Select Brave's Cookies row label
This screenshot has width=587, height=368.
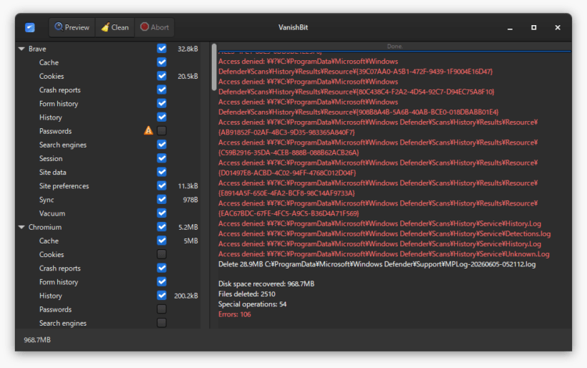coord(52,77)
